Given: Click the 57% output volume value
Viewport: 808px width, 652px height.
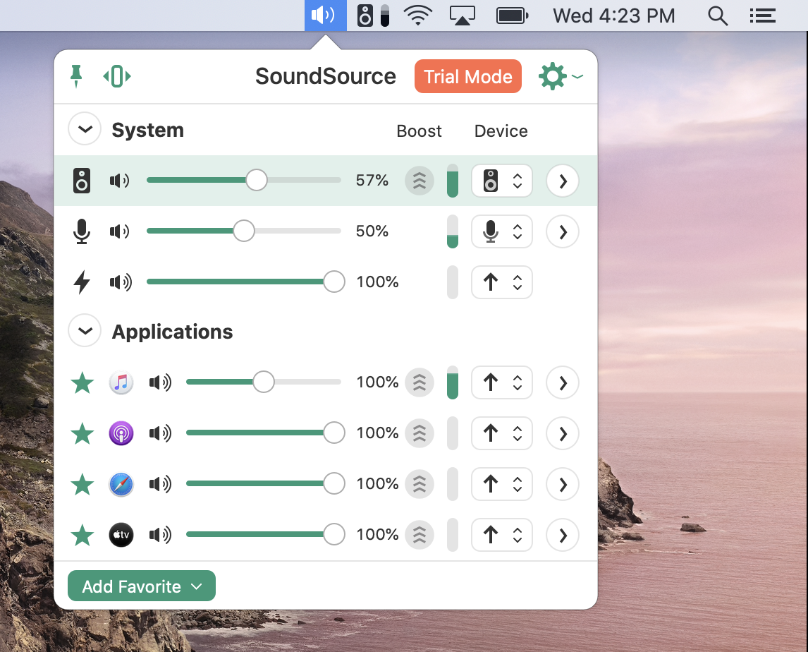Looking at the screenshot, I should pos(372,180).
